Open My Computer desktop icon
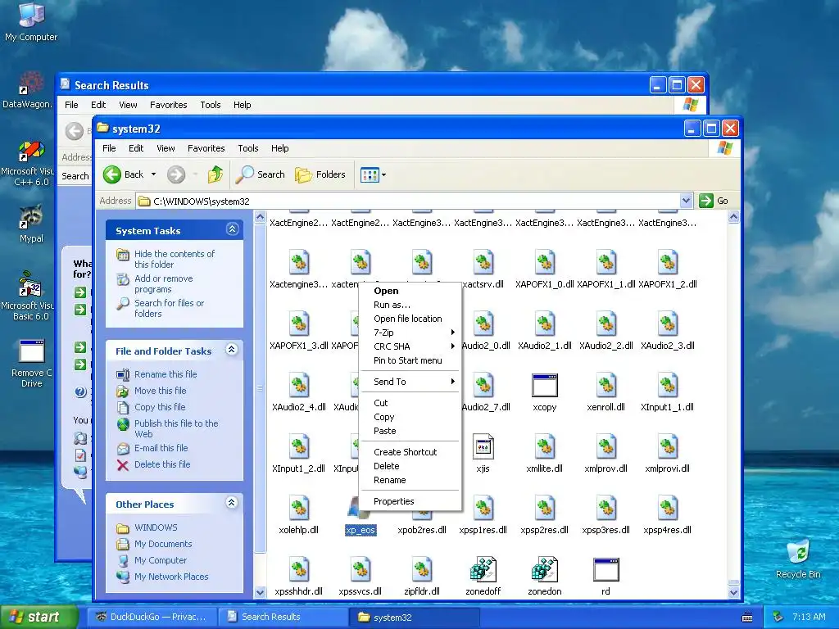Viewport: 839px width, 629px height. [31, 21]
